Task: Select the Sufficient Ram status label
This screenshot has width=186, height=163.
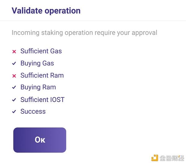Action: coord(42,75)
